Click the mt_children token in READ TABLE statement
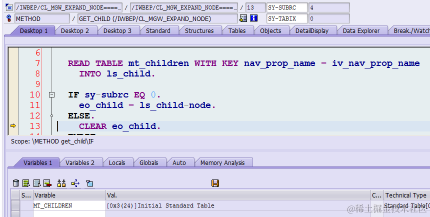The height and width of the screenshot is (217, 430). click(x=158, y=63)
